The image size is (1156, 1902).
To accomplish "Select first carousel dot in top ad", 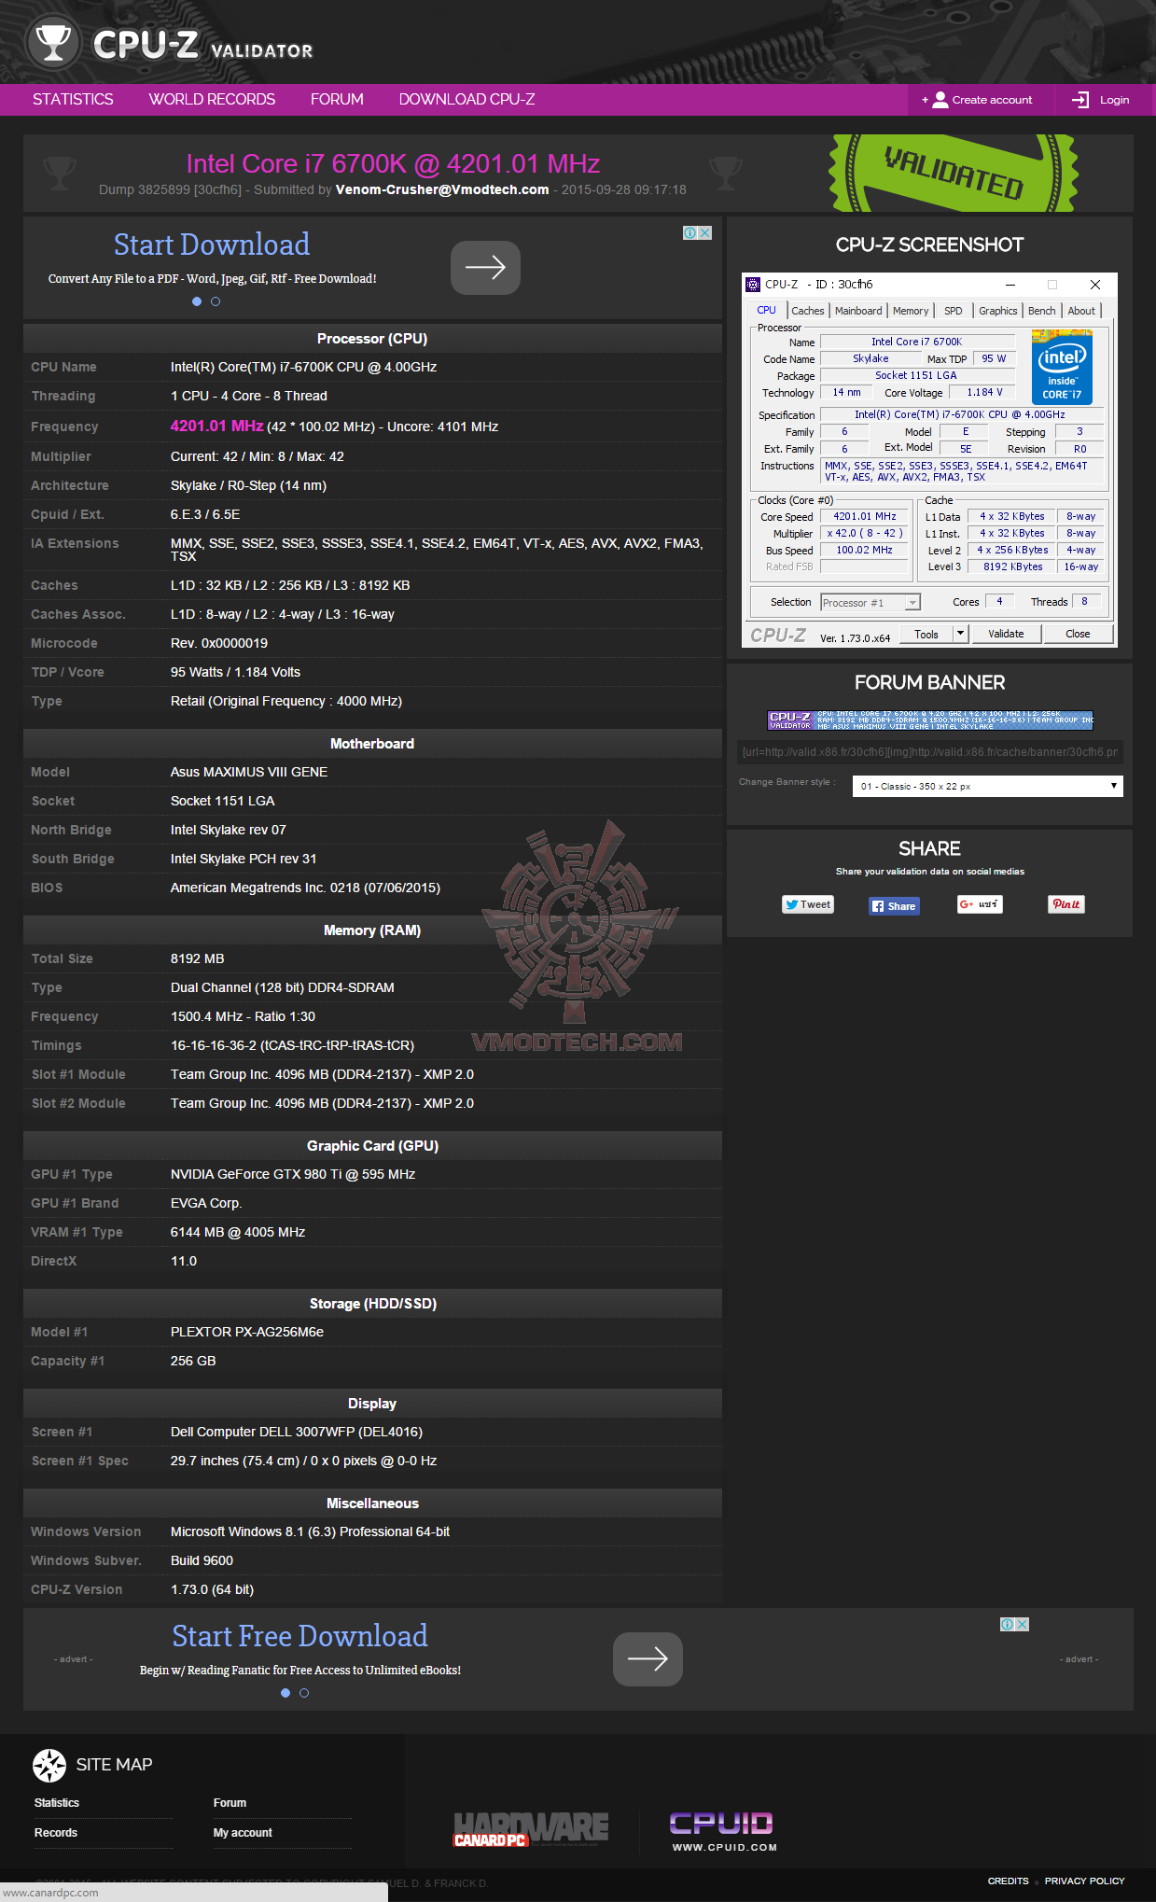I will pyautogui.click(x=197, y=301).
